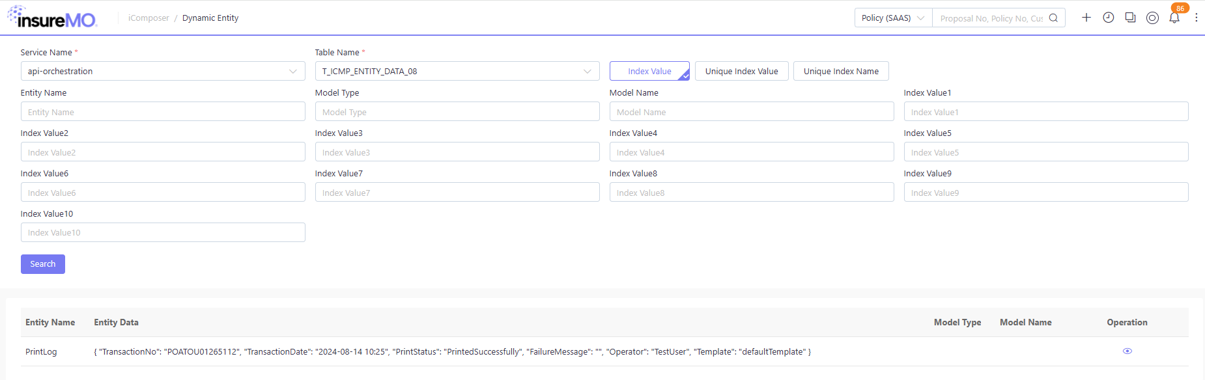
Task: Click the TransactionNo entity data JSON text
Action: (453, 351)
